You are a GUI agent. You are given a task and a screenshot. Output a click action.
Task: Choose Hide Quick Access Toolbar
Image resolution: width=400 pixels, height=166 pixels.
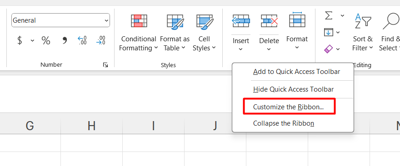[293, 89]
